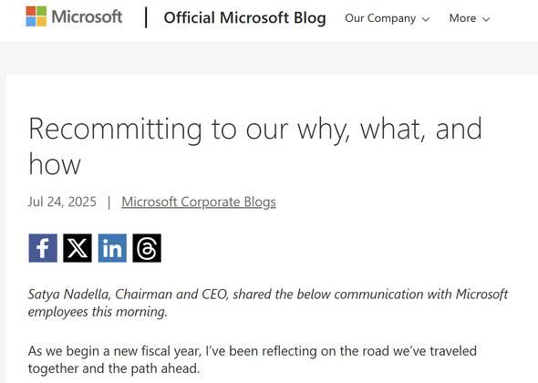Open the Official Microsoft Blog home link
The height and width of the screenshot is (383, 538).
coord(244,18)
